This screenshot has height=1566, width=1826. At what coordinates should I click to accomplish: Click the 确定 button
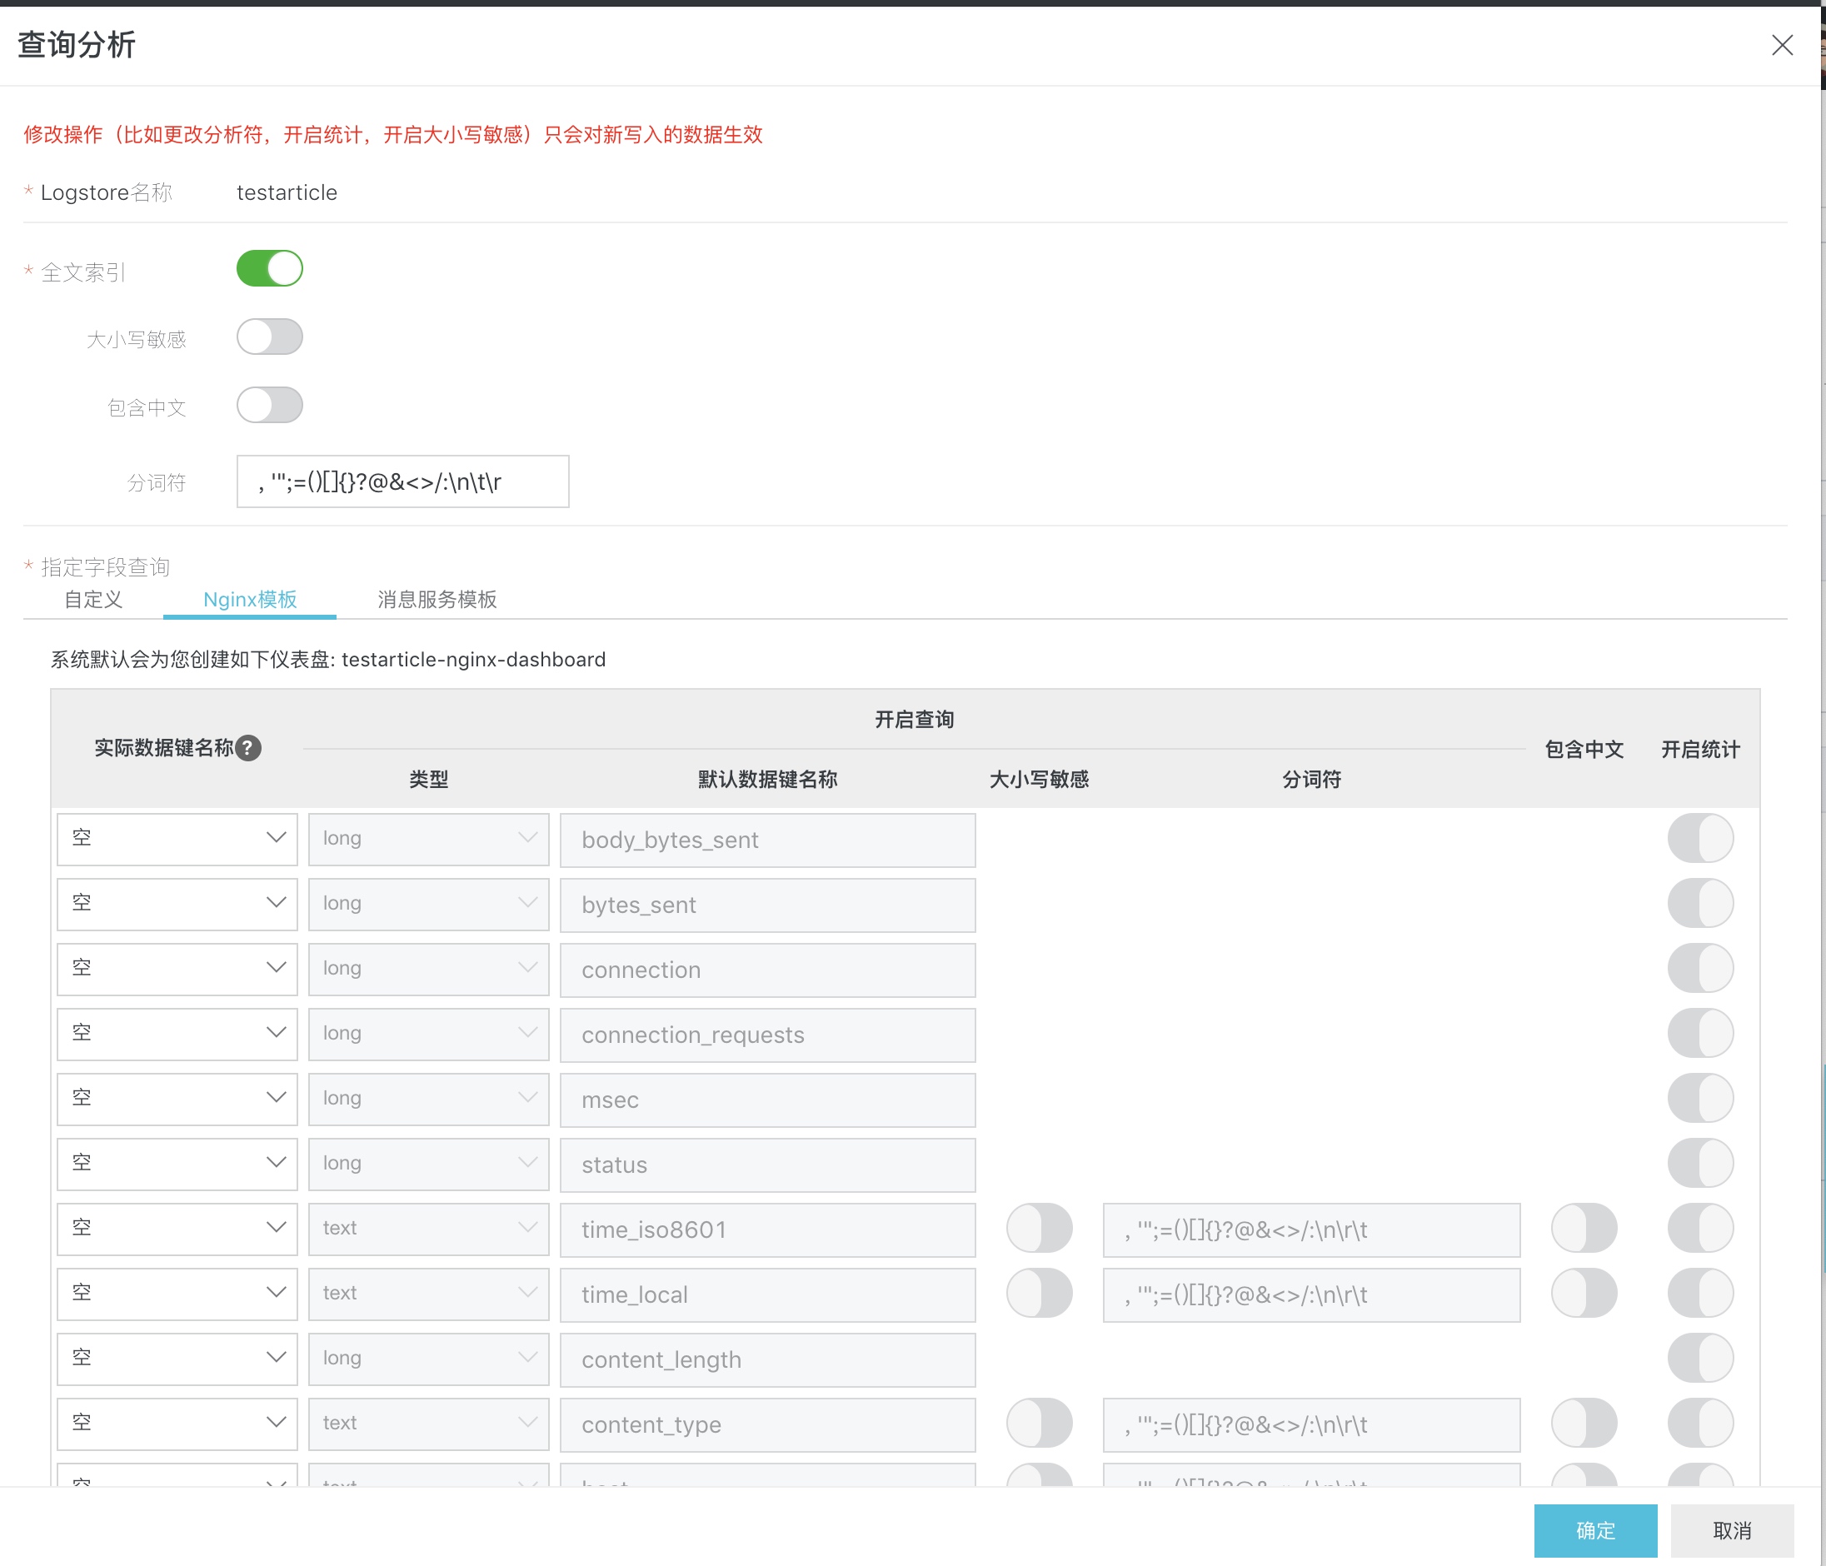[x=1594, y=1530]
